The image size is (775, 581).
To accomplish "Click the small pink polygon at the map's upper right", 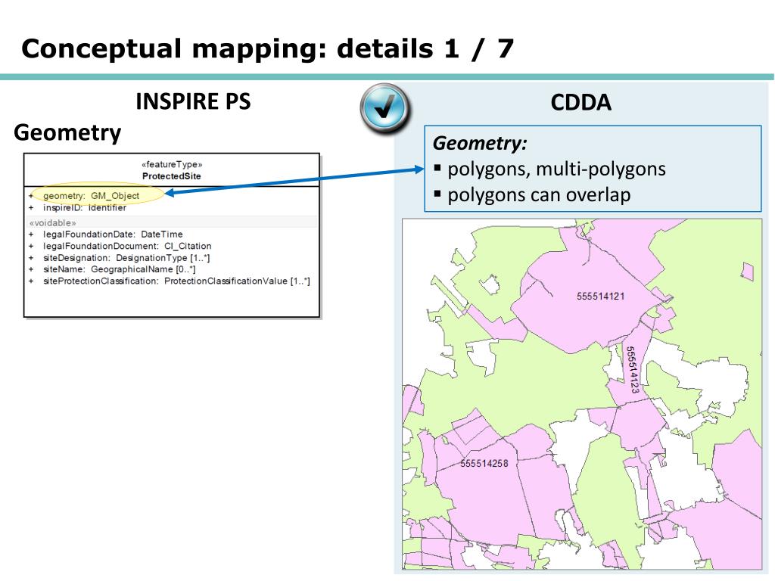I will 748,272.
